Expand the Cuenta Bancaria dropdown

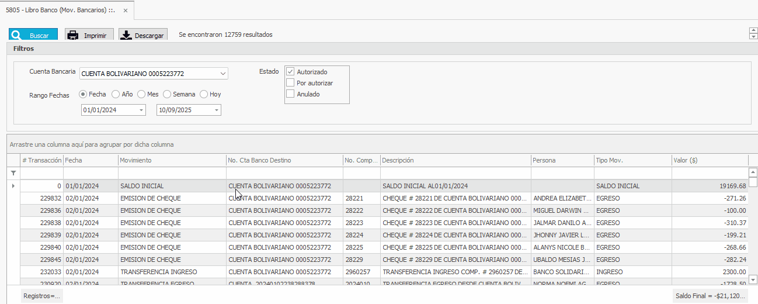click(222, 74)
